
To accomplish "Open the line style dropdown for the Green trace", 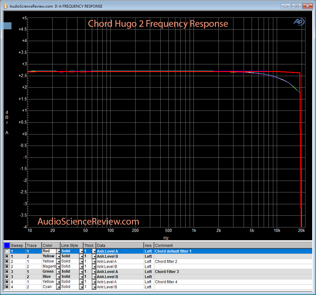I will pyautogui.click(x=81, y=272).
